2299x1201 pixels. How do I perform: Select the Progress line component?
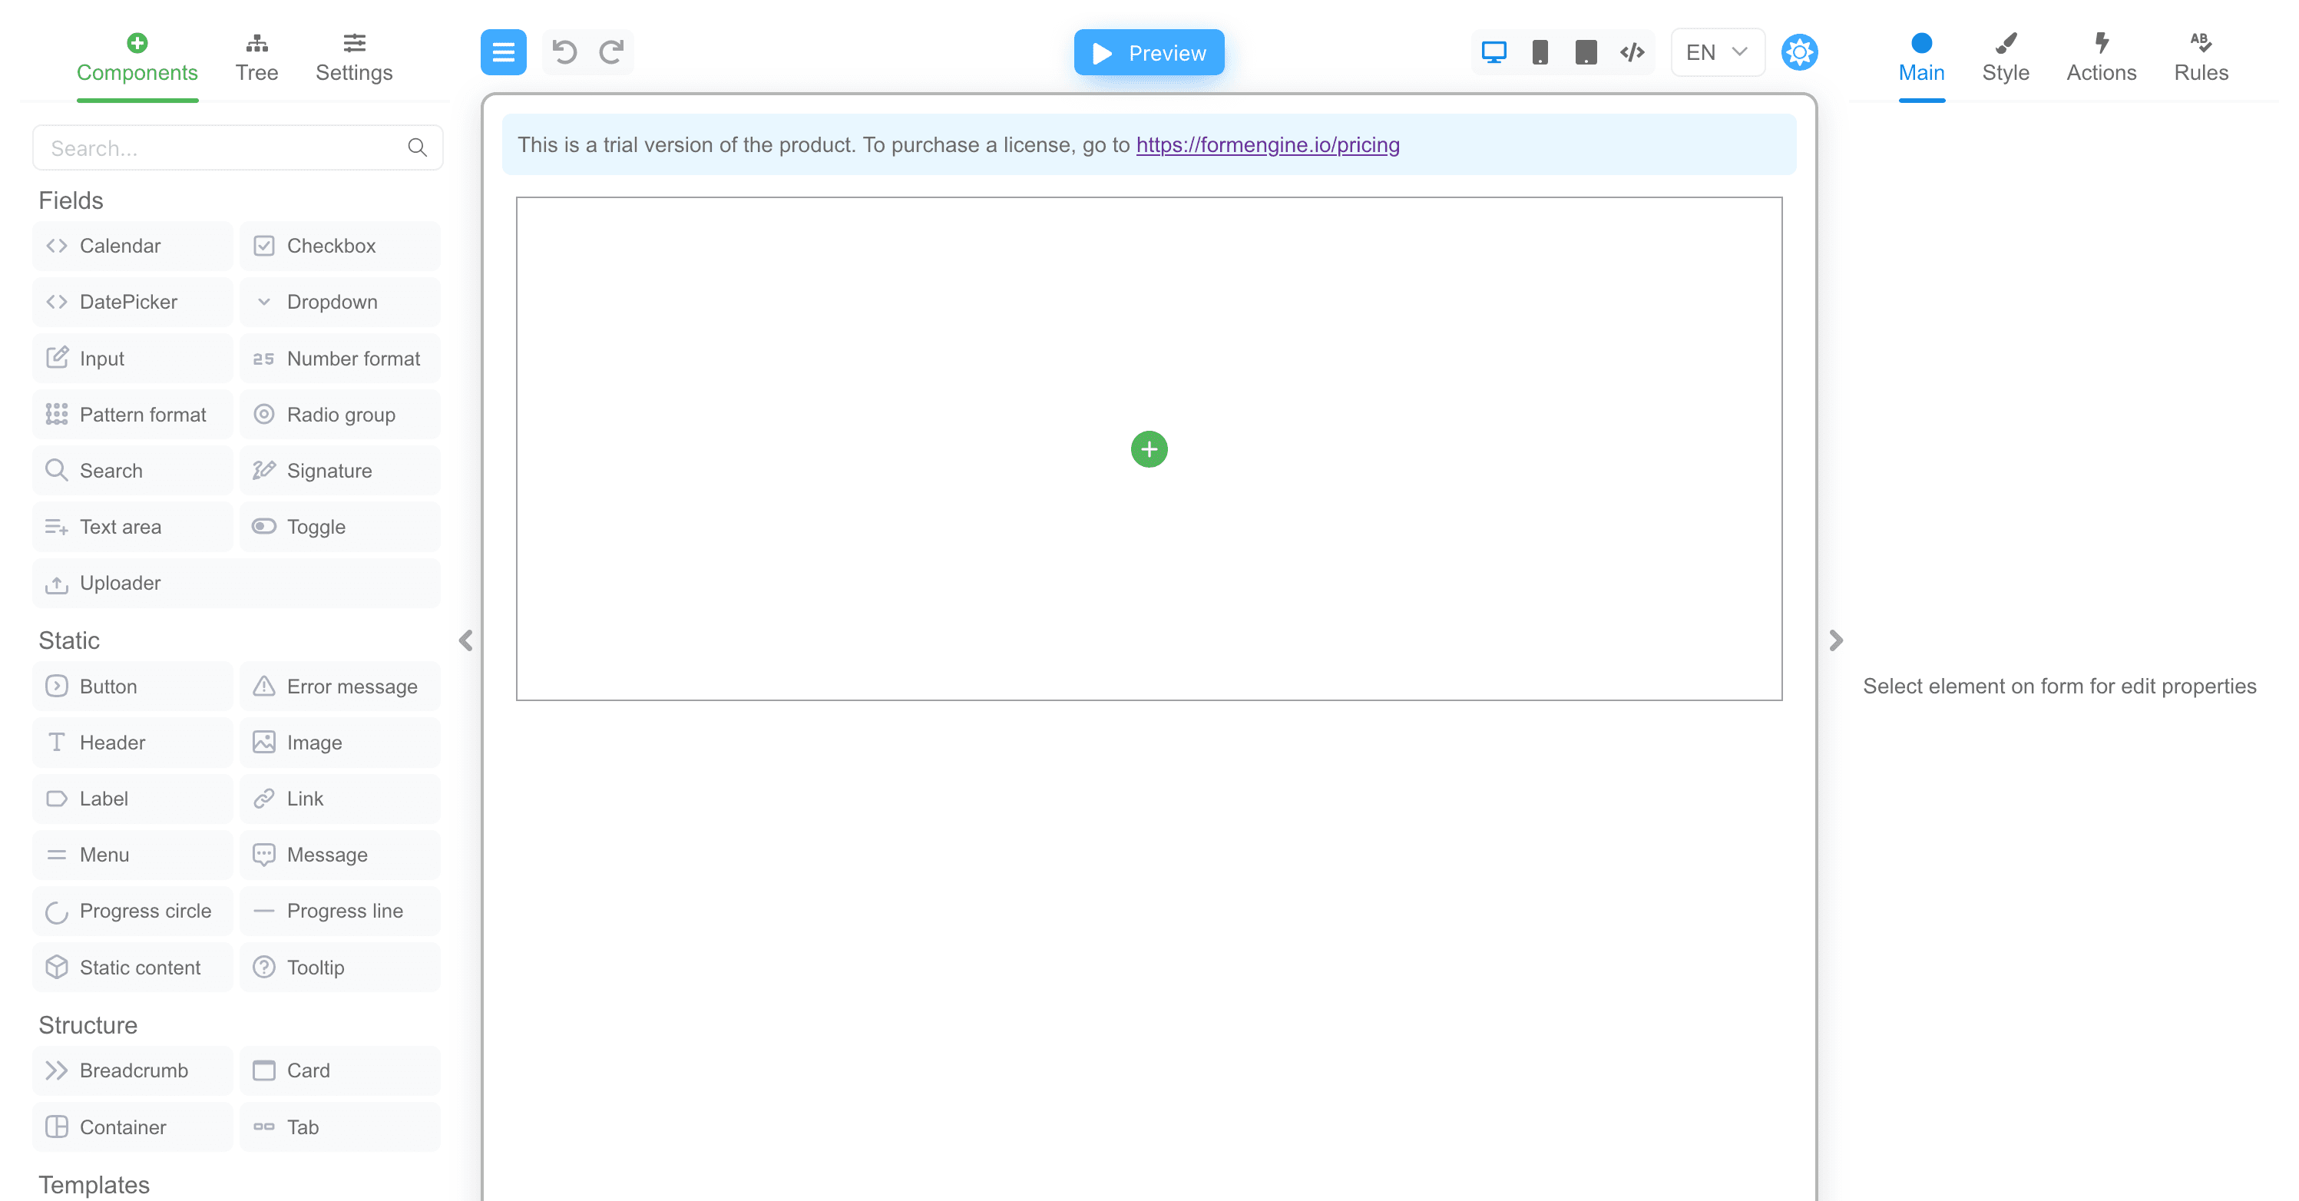pyautogui.click(x=339, y=911)
